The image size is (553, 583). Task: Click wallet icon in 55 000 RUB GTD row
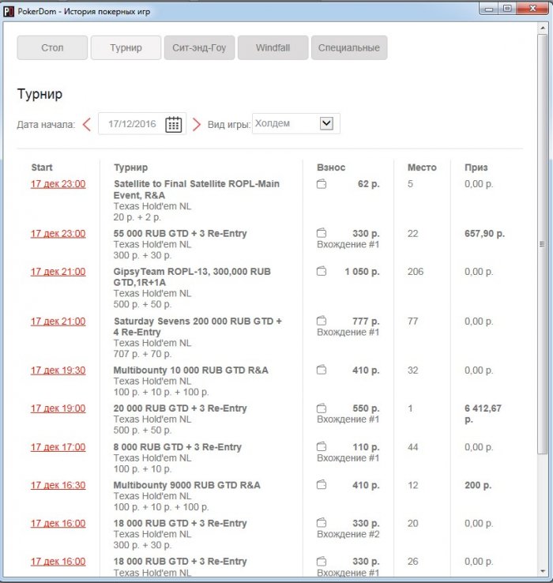pos(322,233)
